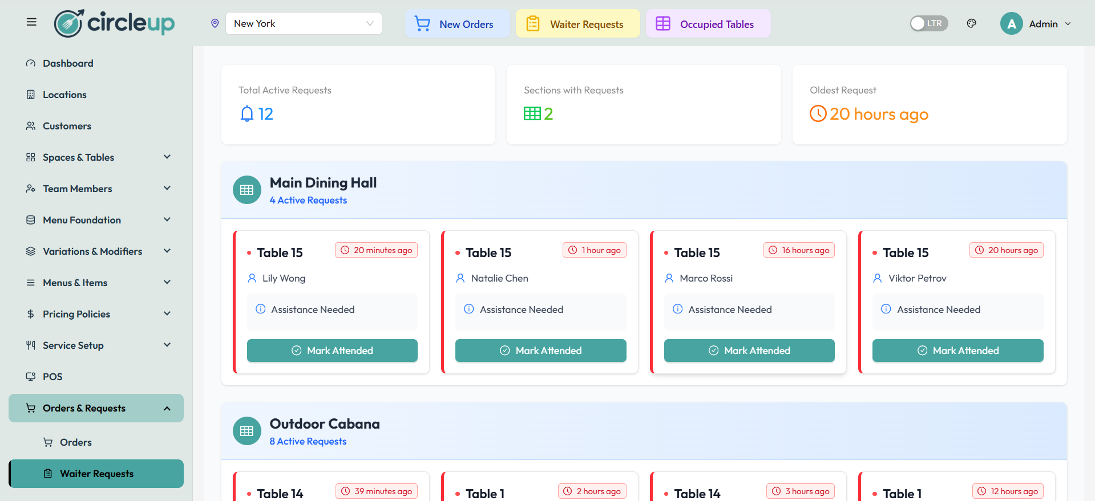Click info icon in Lily Wong's card
This screenshot has height=501, width=1095.
pos(261,309)
